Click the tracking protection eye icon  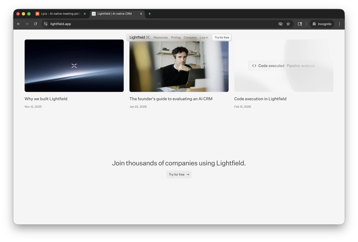[280, 24]
